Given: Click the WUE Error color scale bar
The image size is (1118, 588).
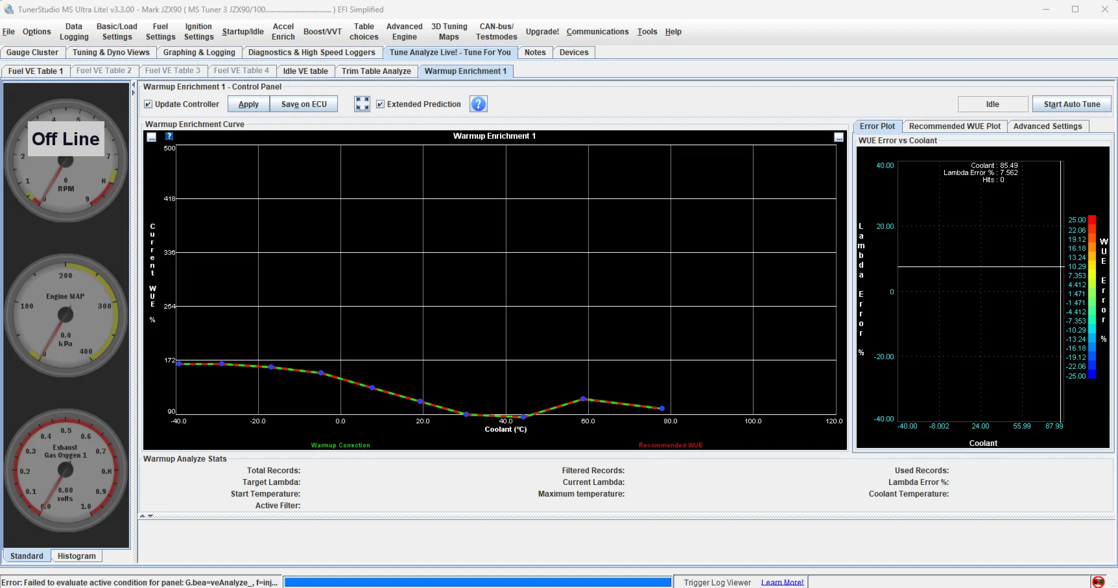Looking at the screenshot, I should pos(1092,297).
